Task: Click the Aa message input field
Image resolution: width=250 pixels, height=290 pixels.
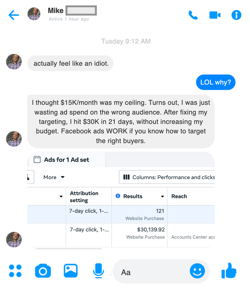Action: (x=153, y=272)
